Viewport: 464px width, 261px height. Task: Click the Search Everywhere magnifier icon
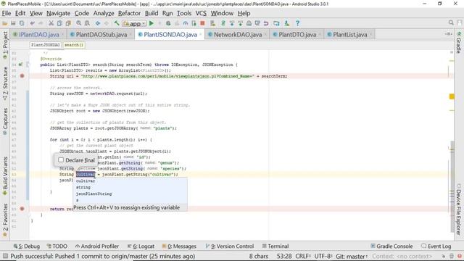(451, 22)
